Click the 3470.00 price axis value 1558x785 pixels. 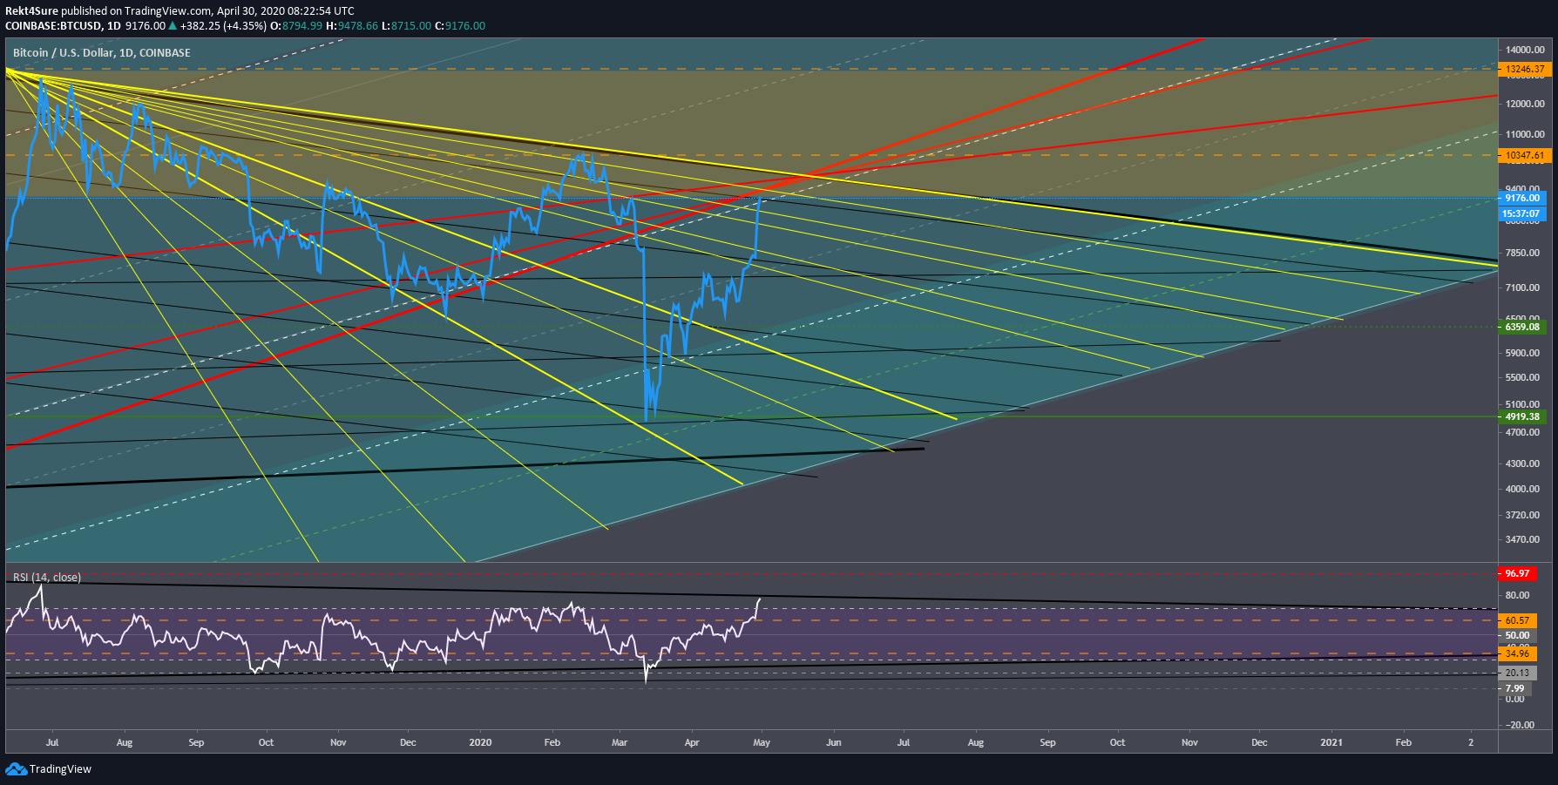pyautogui.click(x=1522, y=539)
